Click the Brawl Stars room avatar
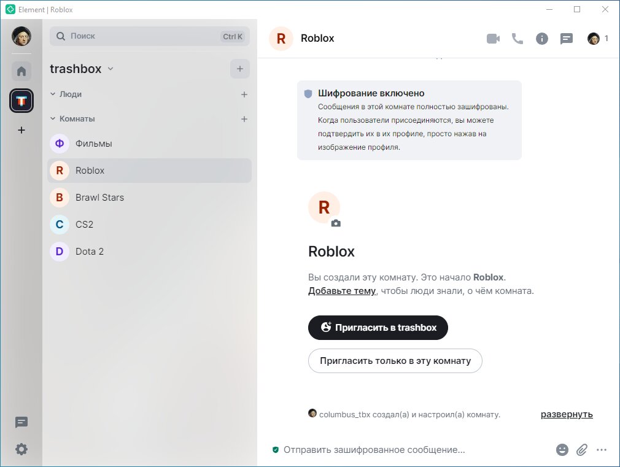This screenshot has width=620, height=467. click(60, 198)
